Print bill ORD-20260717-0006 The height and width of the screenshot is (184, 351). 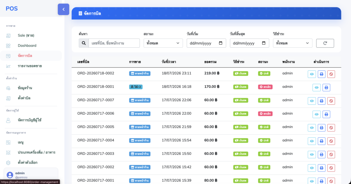coord(326,114)
